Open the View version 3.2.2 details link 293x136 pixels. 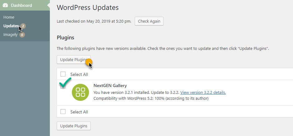(x=203, y=93)
